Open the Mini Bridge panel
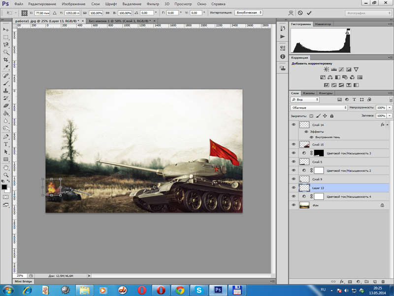 tap(23, 281)
